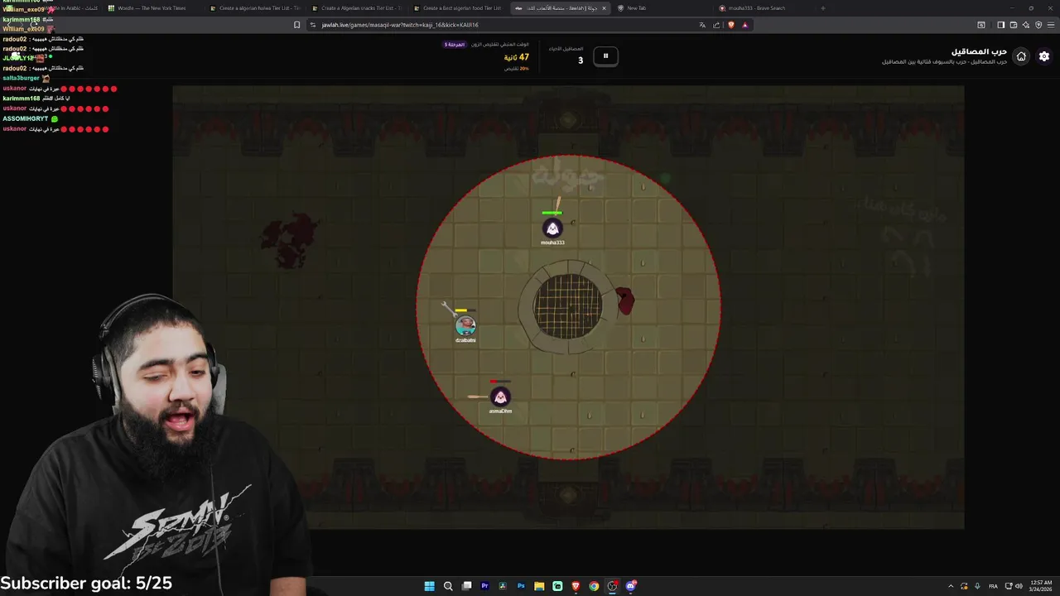Switch to the New Tab tab
This screenshot has height=596, width=1060.
(x=662, y=8)
